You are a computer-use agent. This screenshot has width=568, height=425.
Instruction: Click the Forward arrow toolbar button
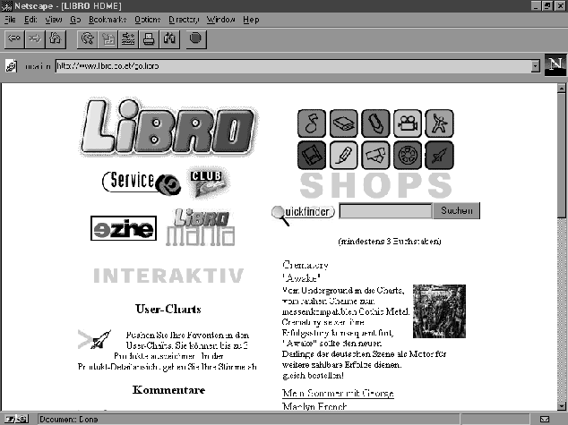(35, 39)
